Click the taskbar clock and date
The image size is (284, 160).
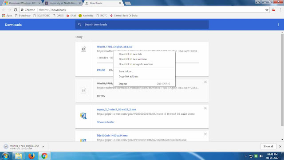pos(272,156)
